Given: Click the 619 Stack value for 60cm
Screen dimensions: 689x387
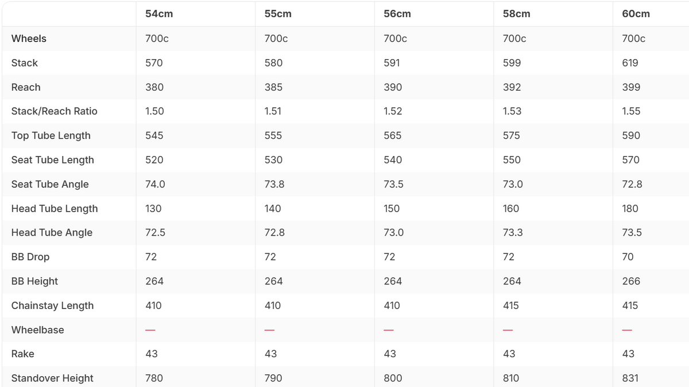Looking at the screenshot, I should 630,63.
